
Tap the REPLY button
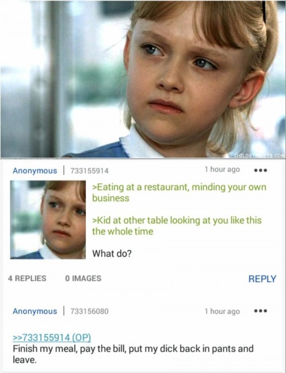(x=262, y=279)
